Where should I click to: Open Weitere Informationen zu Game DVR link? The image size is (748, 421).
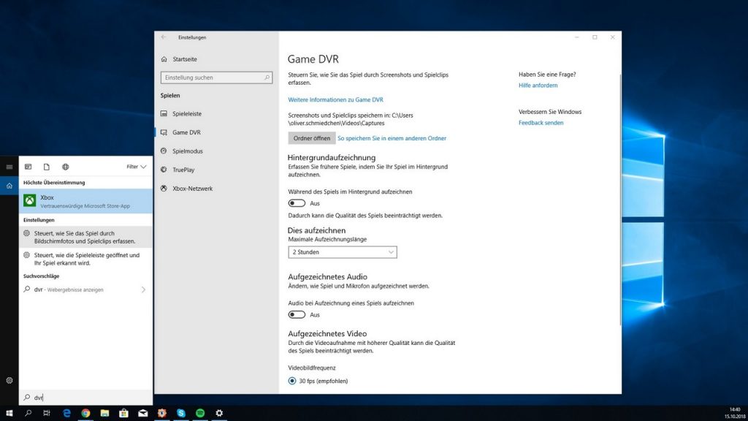coord(335,99)
